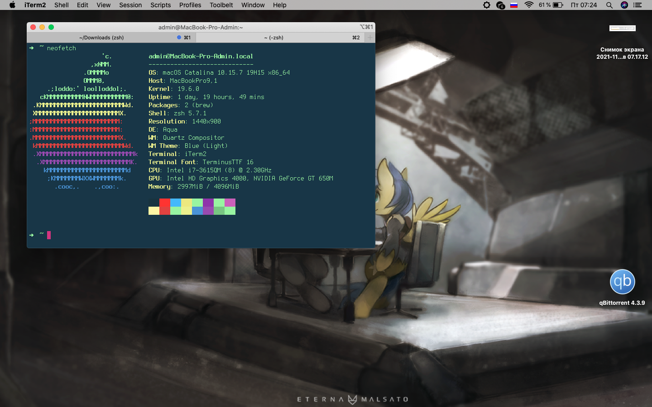Click the Uptime line in neofetch output
Screen dimensions: 652x407
pyautogui.click(x=206, y=97)
